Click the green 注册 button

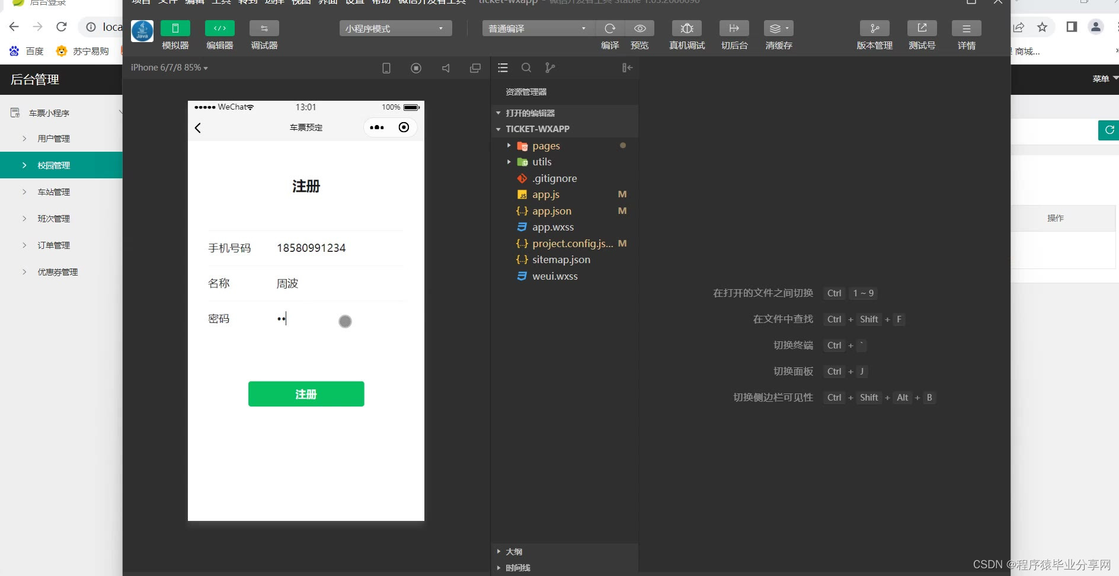point(306,394)
